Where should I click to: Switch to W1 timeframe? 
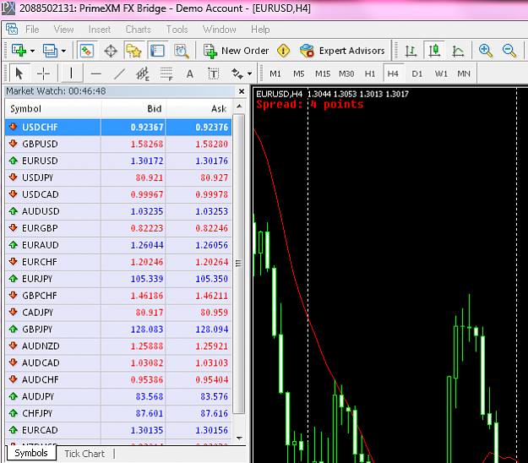coord(441,74)
